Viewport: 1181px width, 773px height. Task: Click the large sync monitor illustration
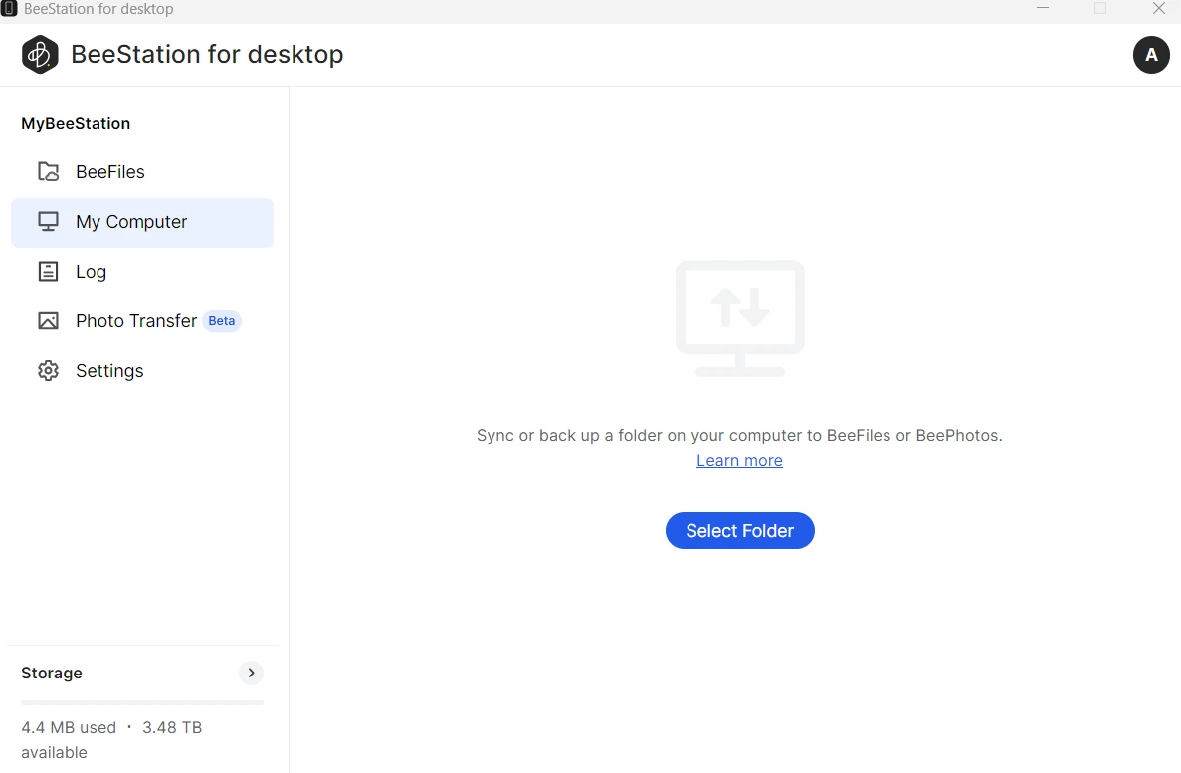tap(739, 317)
